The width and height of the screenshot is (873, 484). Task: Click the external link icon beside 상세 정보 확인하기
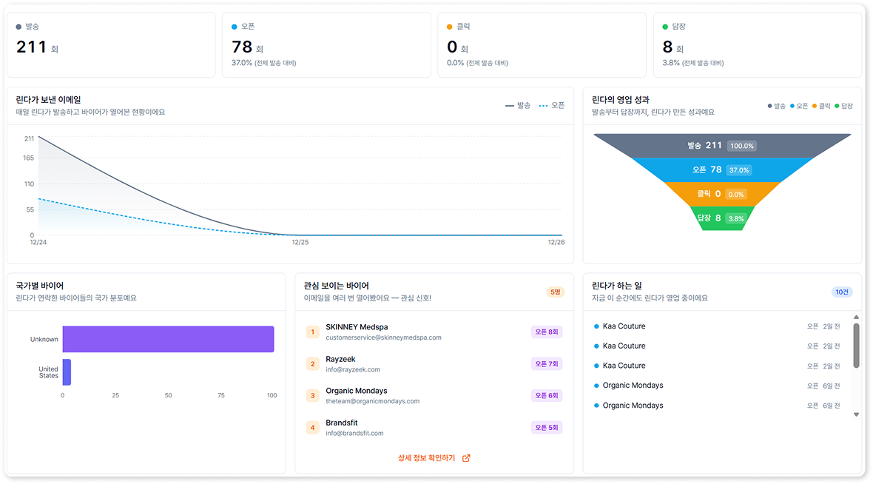(x=466, y=457)
